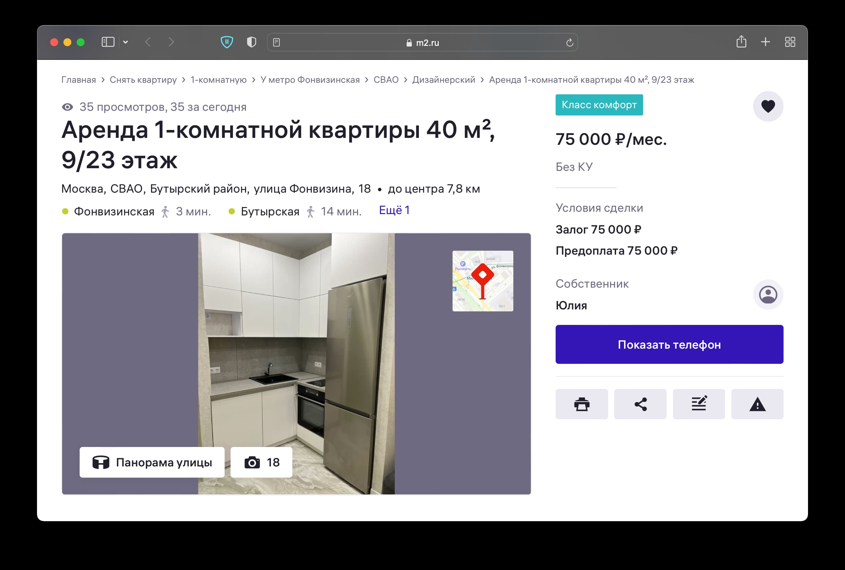Expand more metro stations via Ещё 1

click(x=394, y=210)
